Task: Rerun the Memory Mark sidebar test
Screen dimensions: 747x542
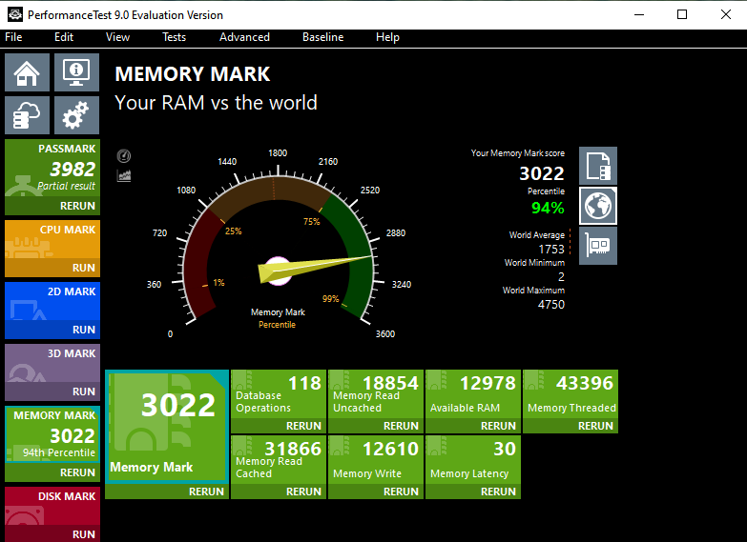Action: pos(52,472)
